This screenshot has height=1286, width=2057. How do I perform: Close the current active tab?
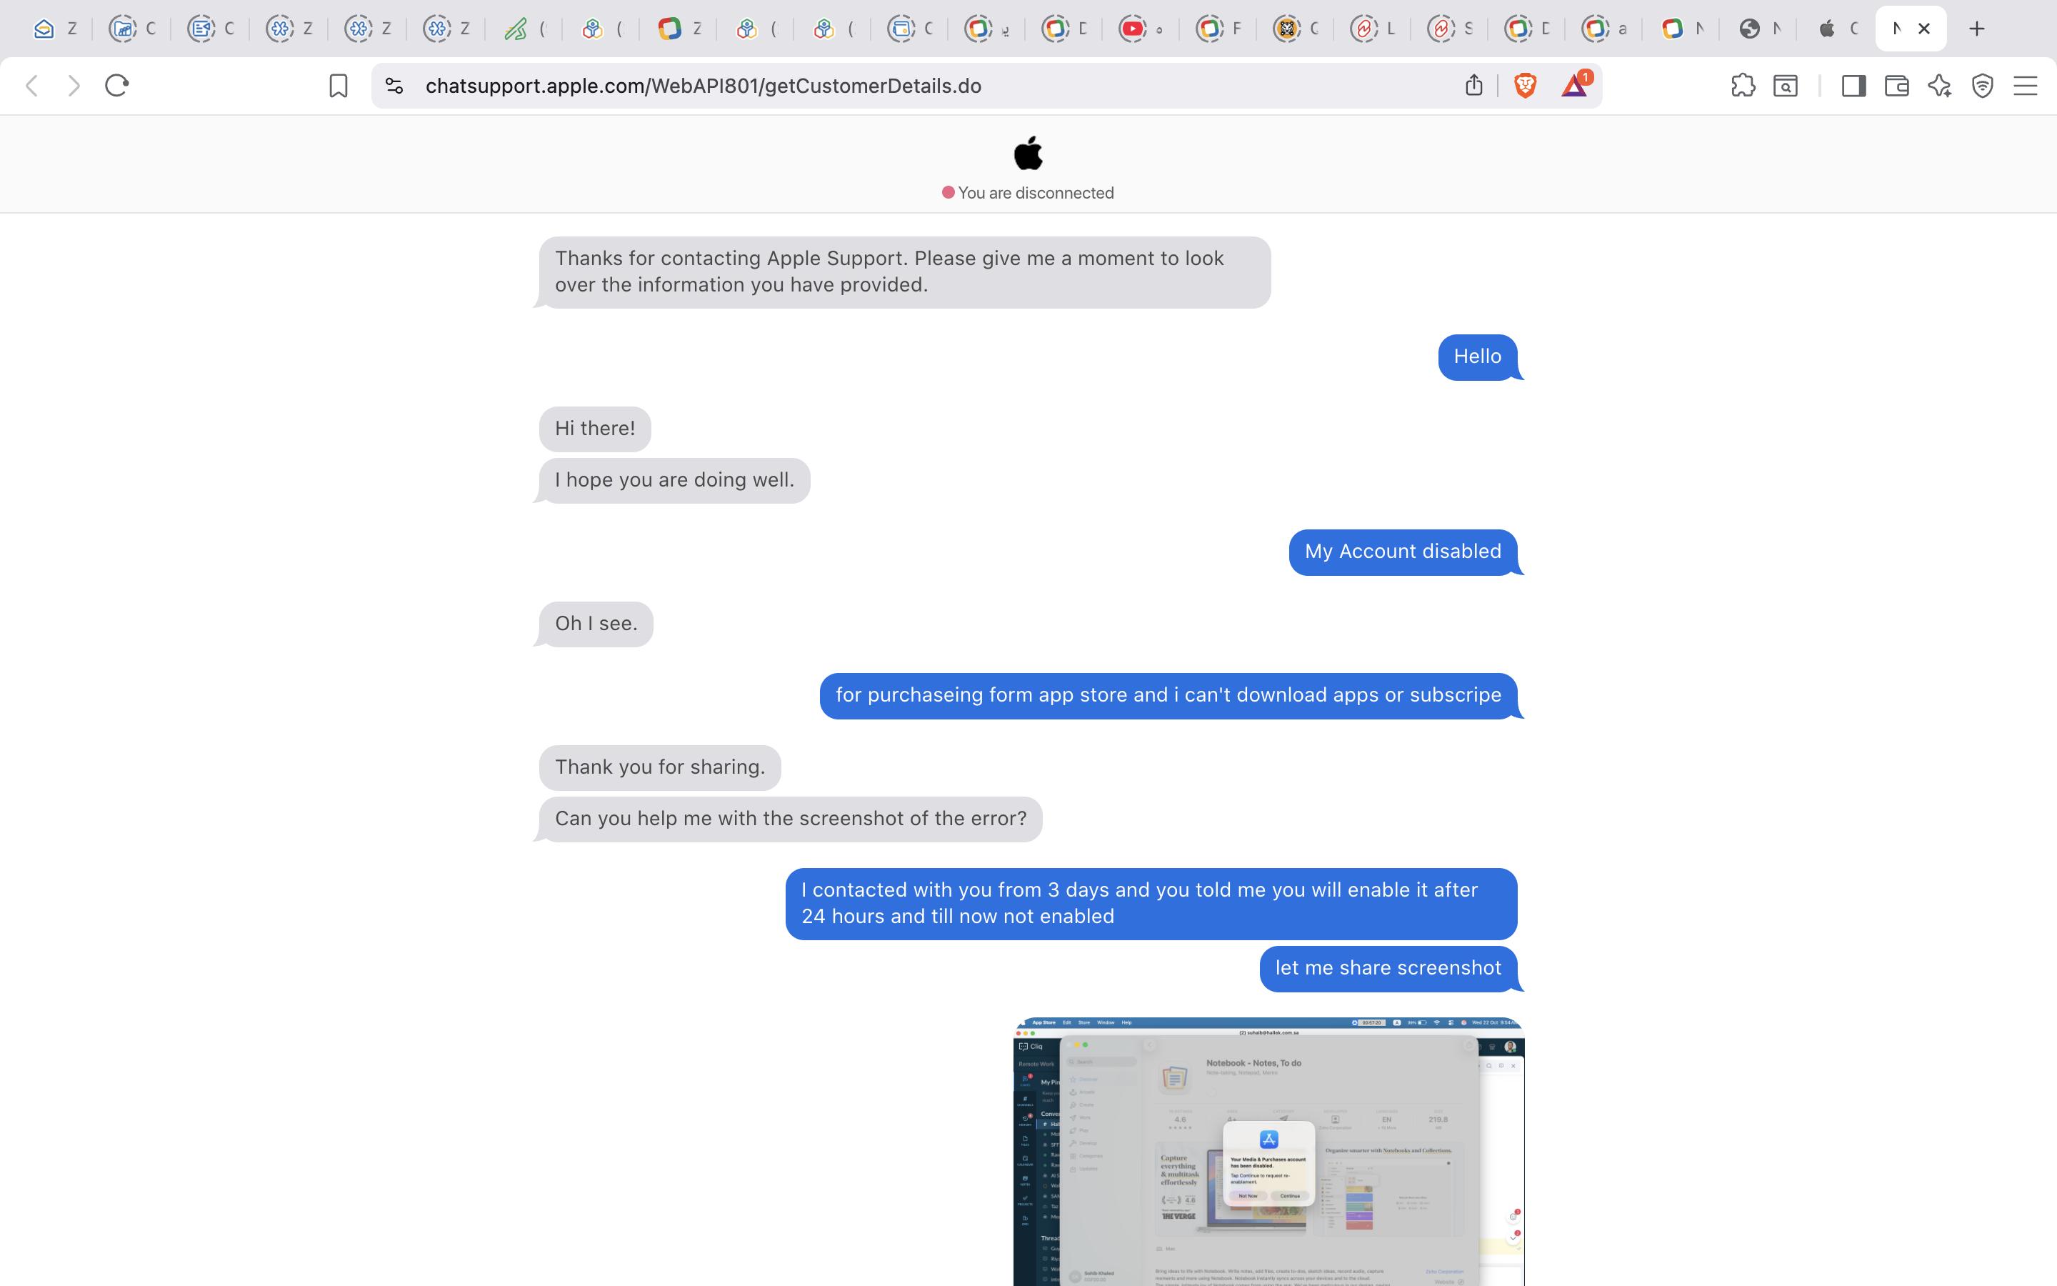click(1924, 29)
